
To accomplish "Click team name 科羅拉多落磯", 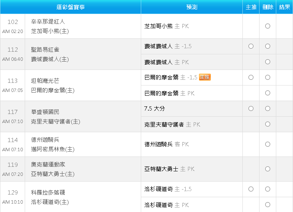I will click(x=48, y=192).
